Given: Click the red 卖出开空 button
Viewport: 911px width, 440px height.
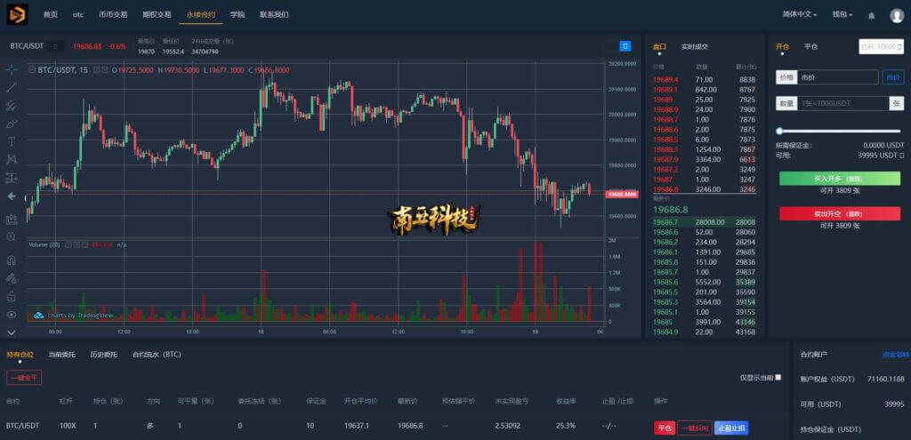Looking at the screenshot, I should pyautogui.click(x=840, y=213).
